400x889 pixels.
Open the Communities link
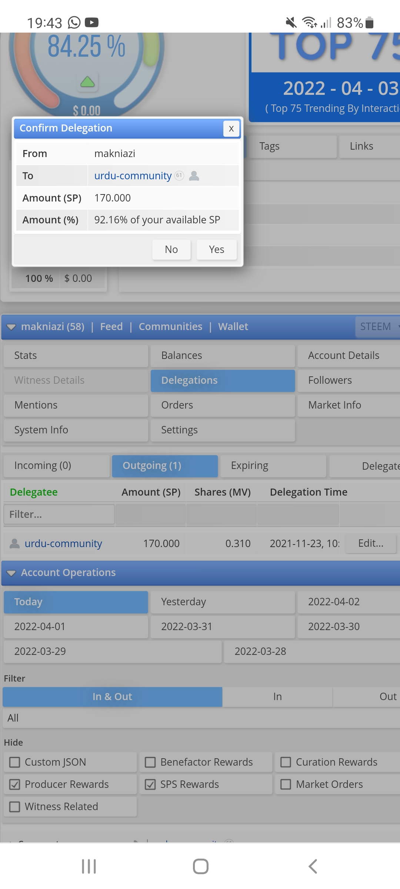[x=171, y=326]
